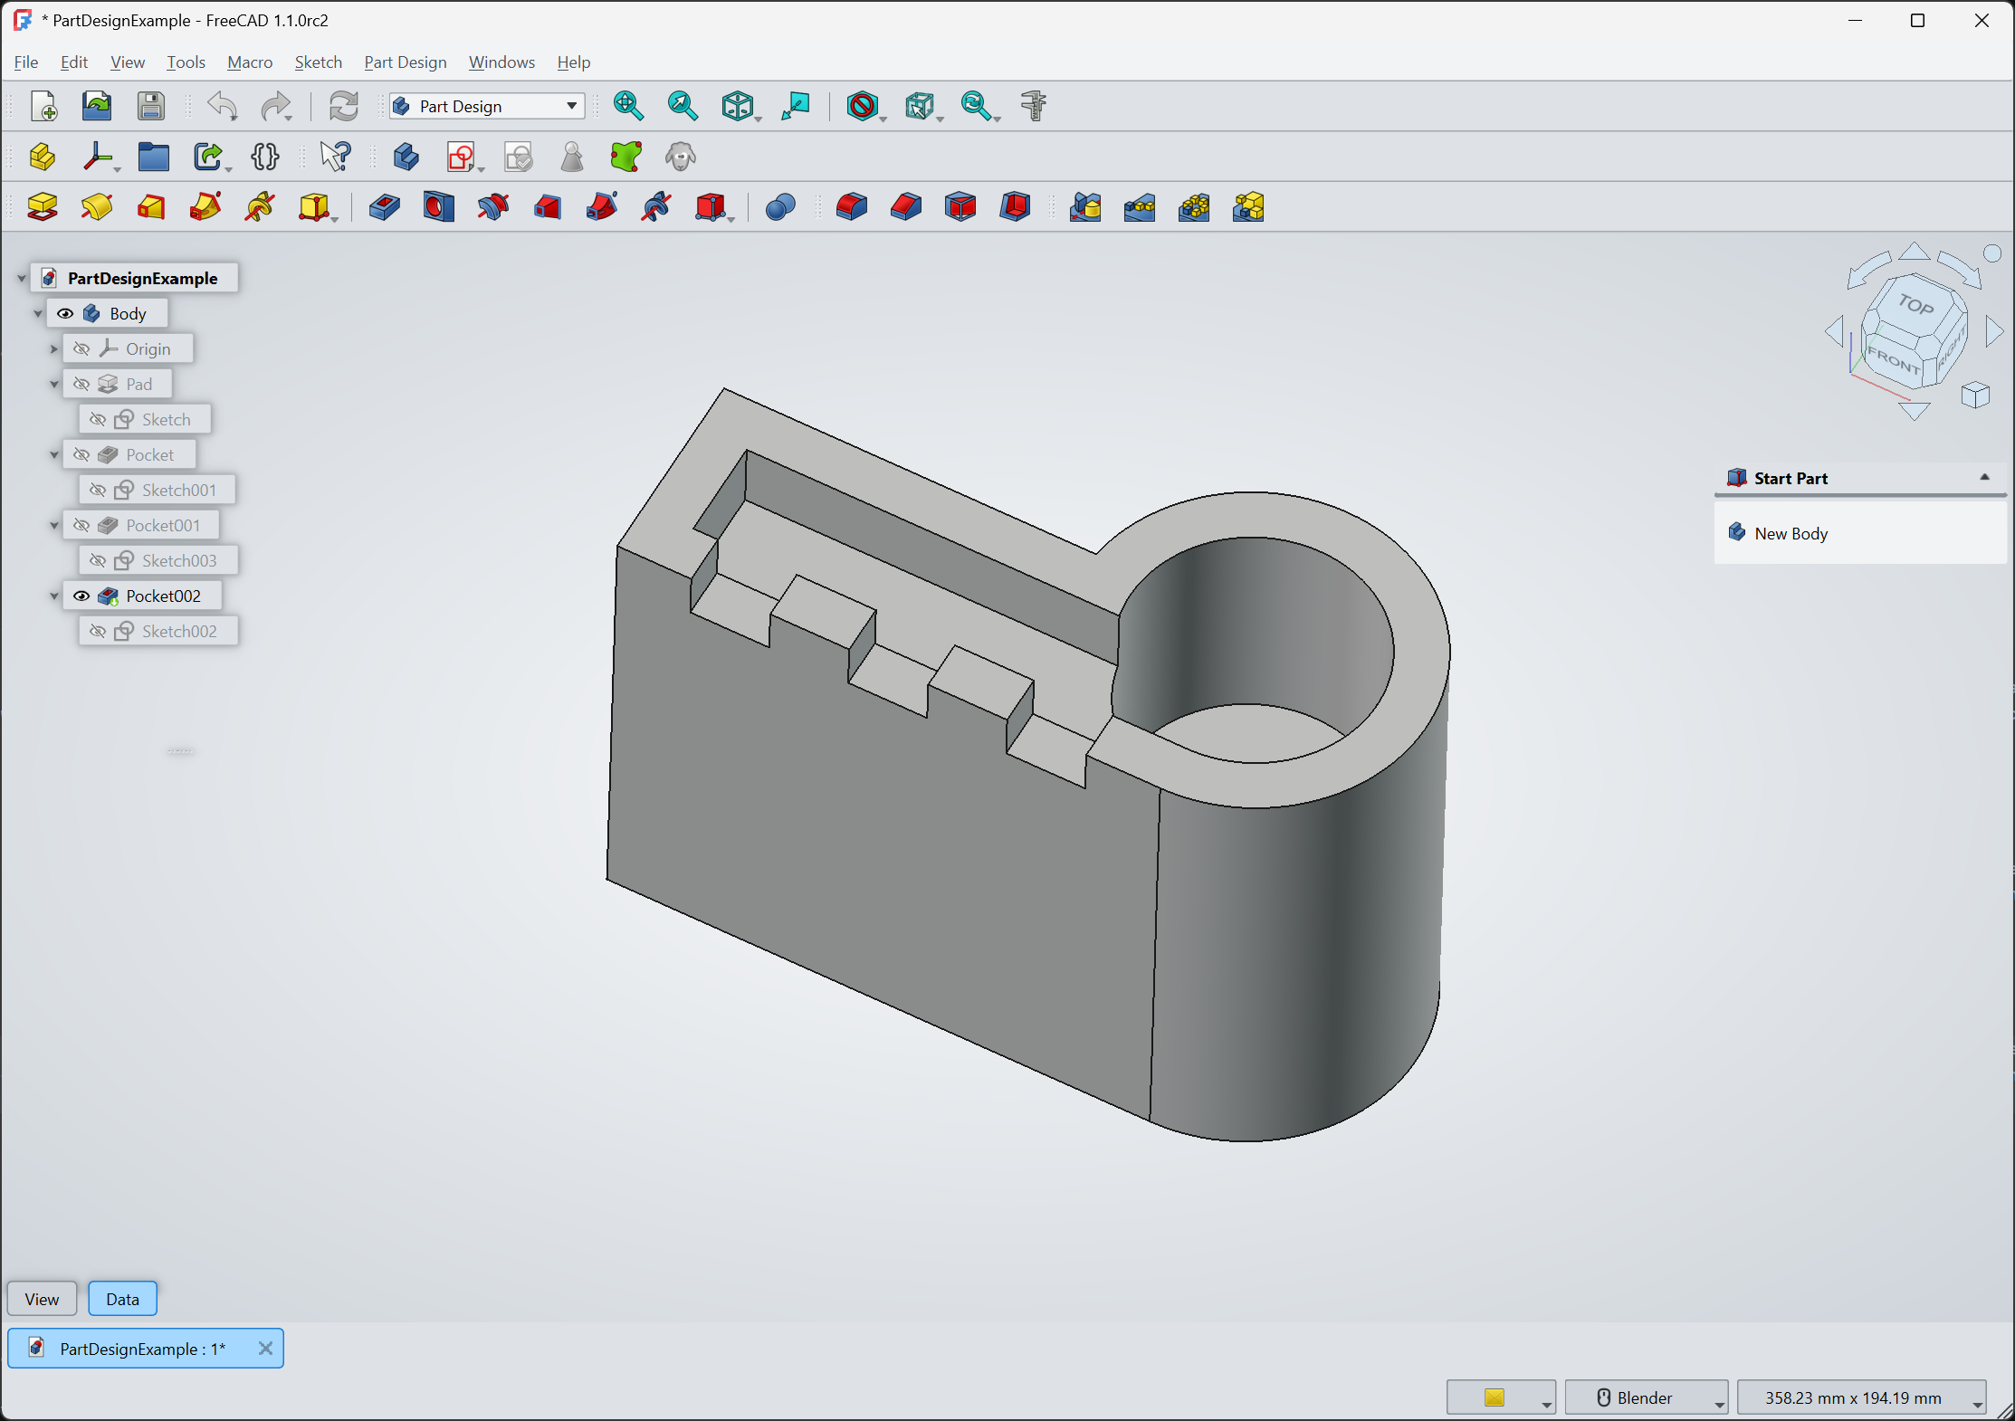Viewport: 2015px width, 1421px height.
Task: Open the Edit menu
Action: [74, 62]
